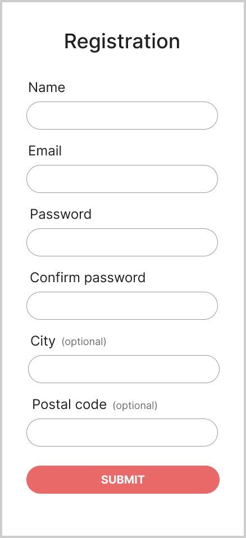Place cursor in box below Confirm password

tap(122, 306)
